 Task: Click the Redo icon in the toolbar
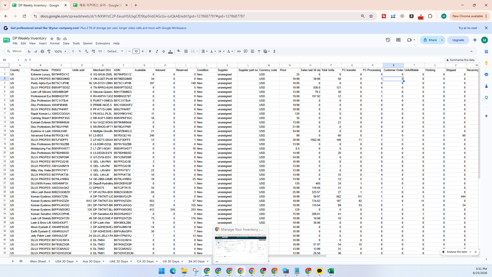(x=36, y=51)
